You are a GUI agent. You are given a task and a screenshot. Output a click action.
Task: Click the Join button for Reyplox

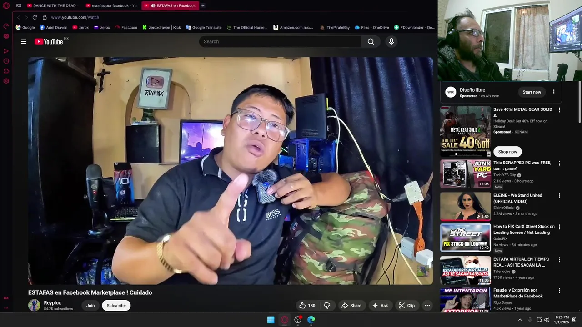[90, 306]
